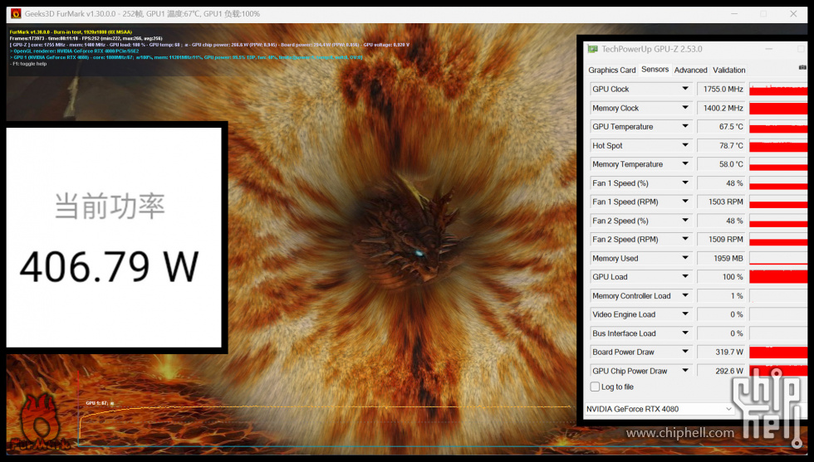Viewport: 814px width, 462px height.
Task: Close the FurMark window
Action: point(793,13)
